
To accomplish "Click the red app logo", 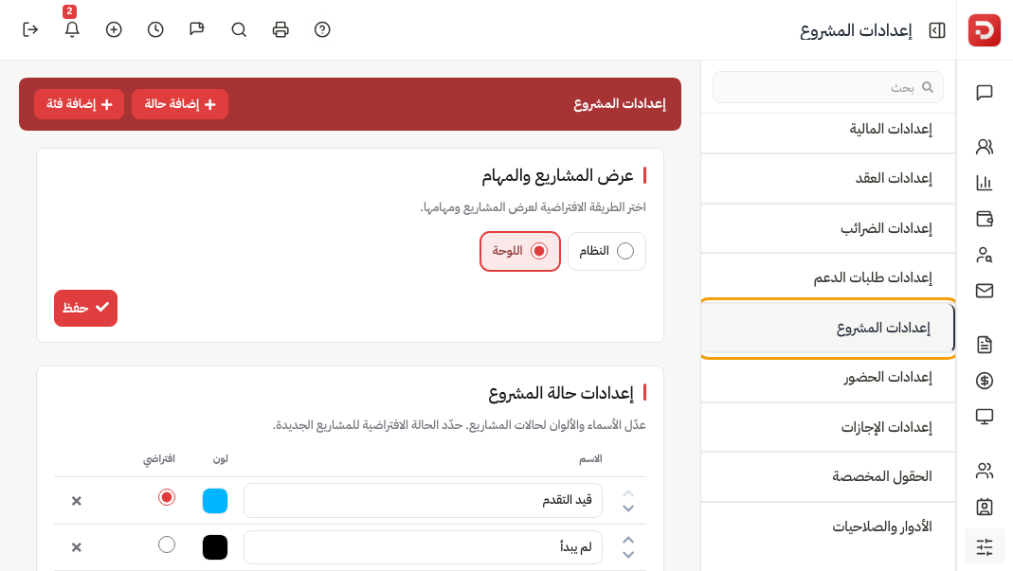I will point(984,30).
